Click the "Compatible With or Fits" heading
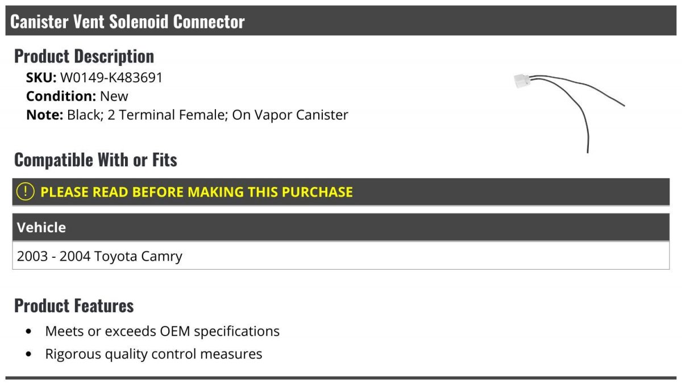The image size is (682, 385). (95, 160)
